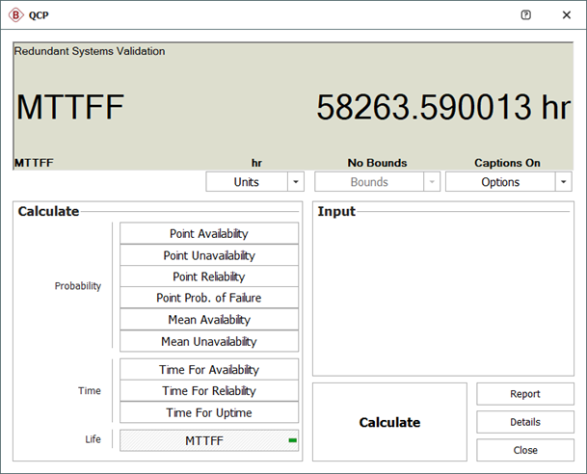Click the Report button

pyautogui.click(x=525, y=394)
